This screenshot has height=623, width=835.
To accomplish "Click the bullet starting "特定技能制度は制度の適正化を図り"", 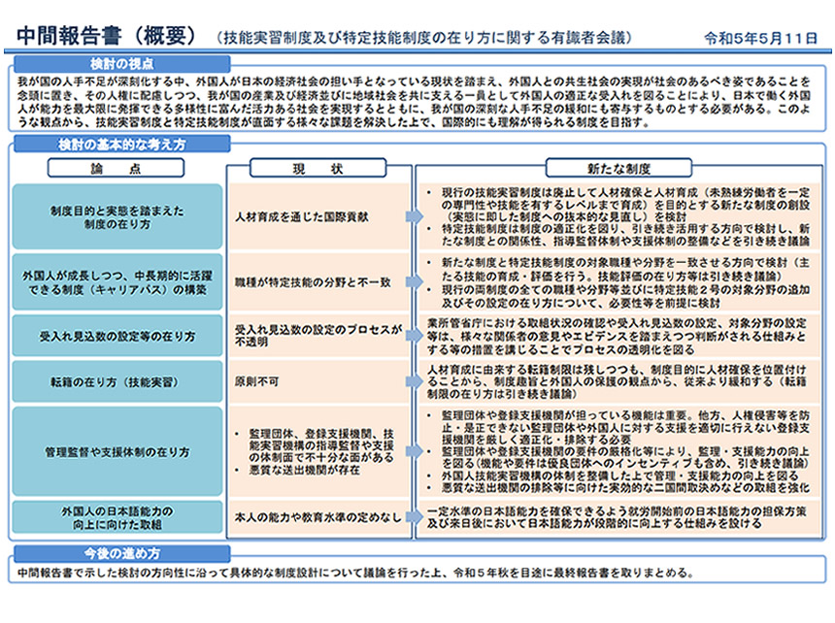I will pos(619,235).
